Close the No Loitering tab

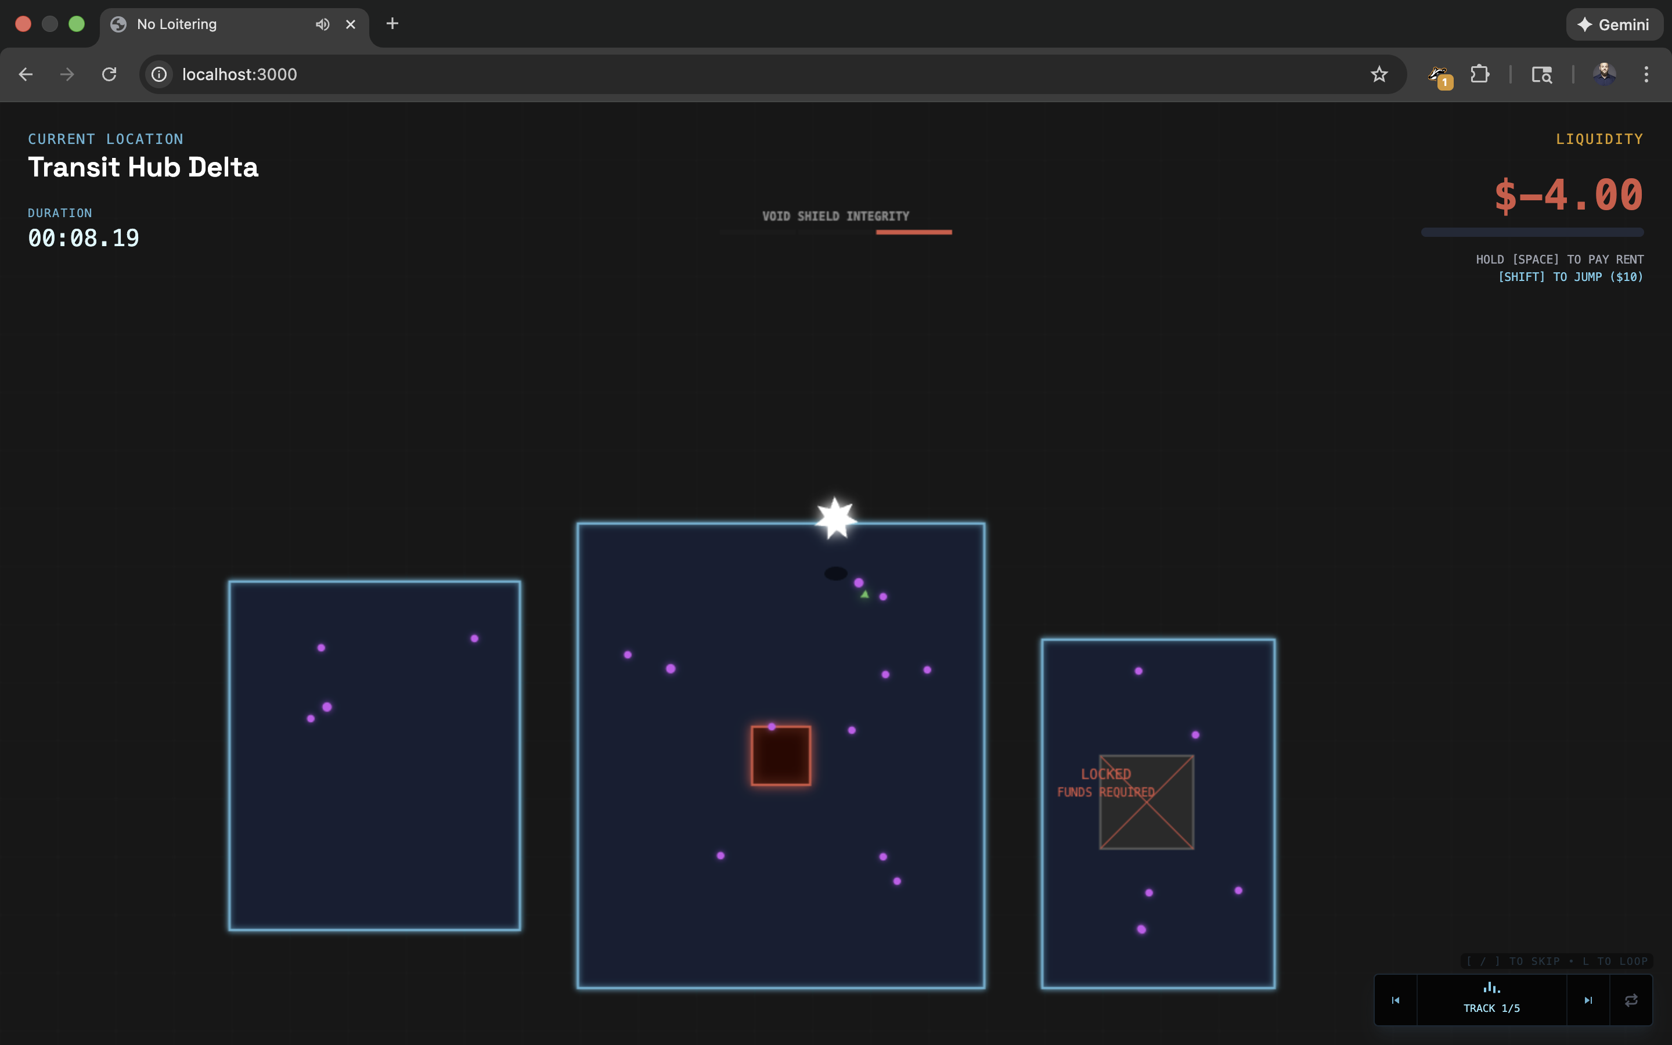[x=350, y=24]
